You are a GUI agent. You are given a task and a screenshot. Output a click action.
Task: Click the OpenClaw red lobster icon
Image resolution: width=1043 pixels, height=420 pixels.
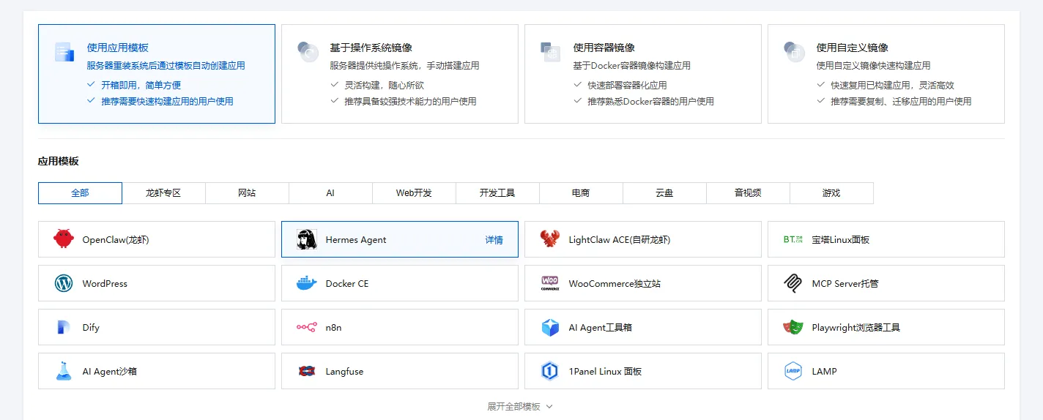point(64,239)
